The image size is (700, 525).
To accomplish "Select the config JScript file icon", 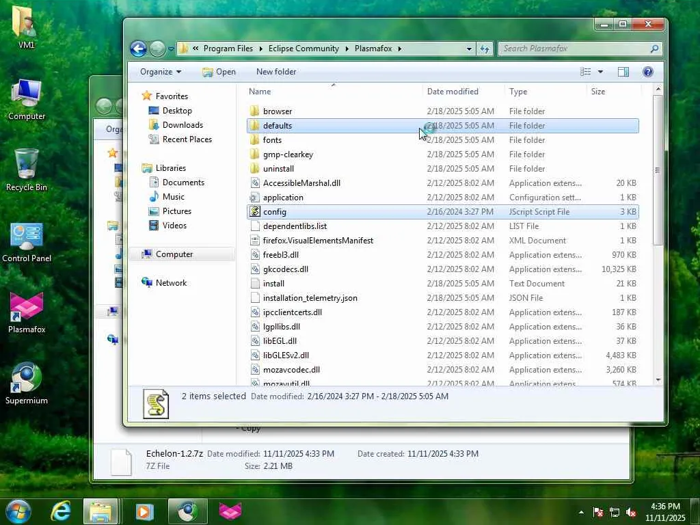I will point(254,212).
